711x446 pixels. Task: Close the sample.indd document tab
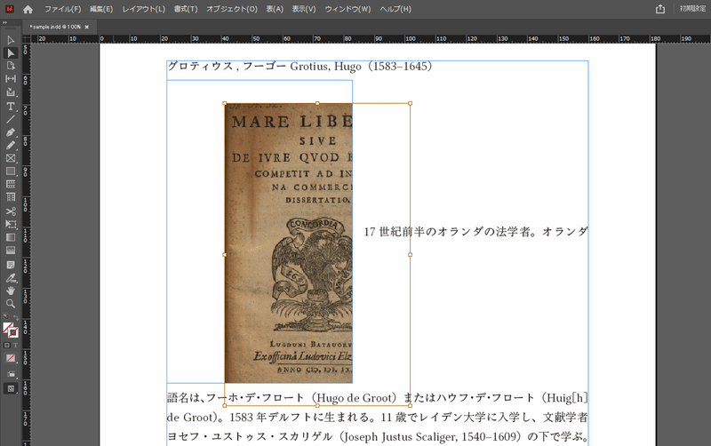point(86,27)
